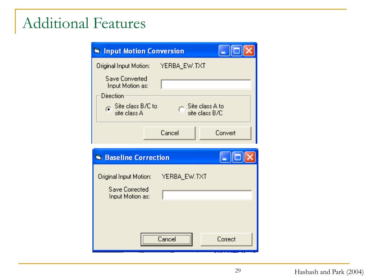Click the slide page number 29

click(x=238, y=271)
